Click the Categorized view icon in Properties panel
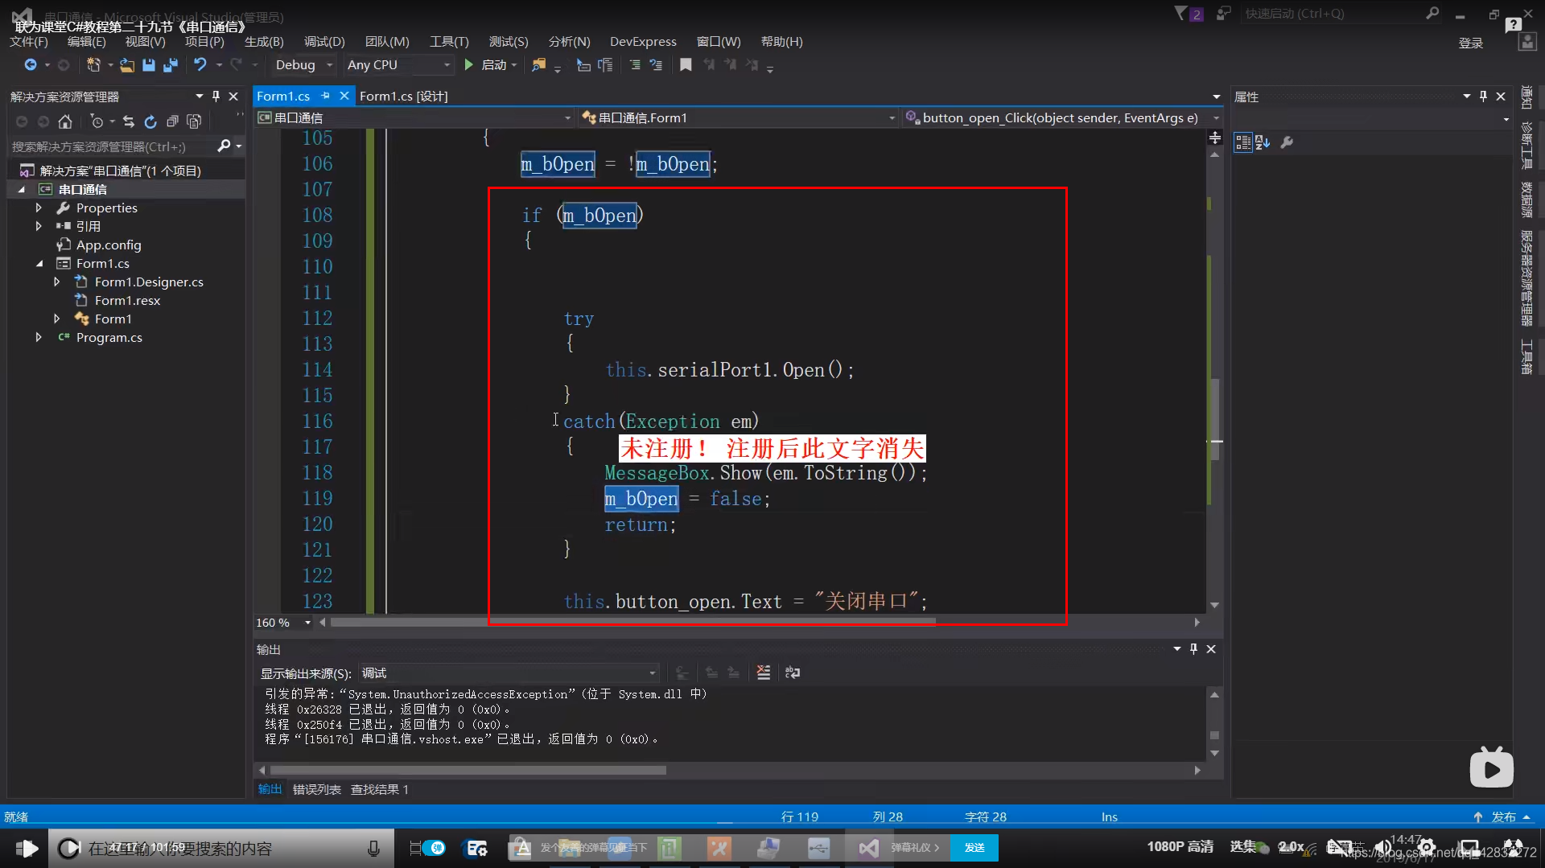Screen dimensions: 1545x868 coord(1243,142)
